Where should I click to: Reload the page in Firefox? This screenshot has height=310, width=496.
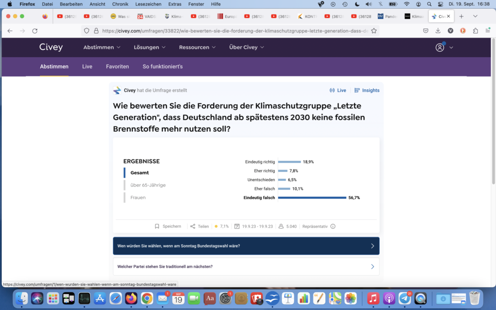pos(35,31)
